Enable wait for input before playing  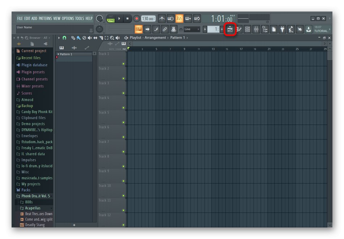coord(171,18)
